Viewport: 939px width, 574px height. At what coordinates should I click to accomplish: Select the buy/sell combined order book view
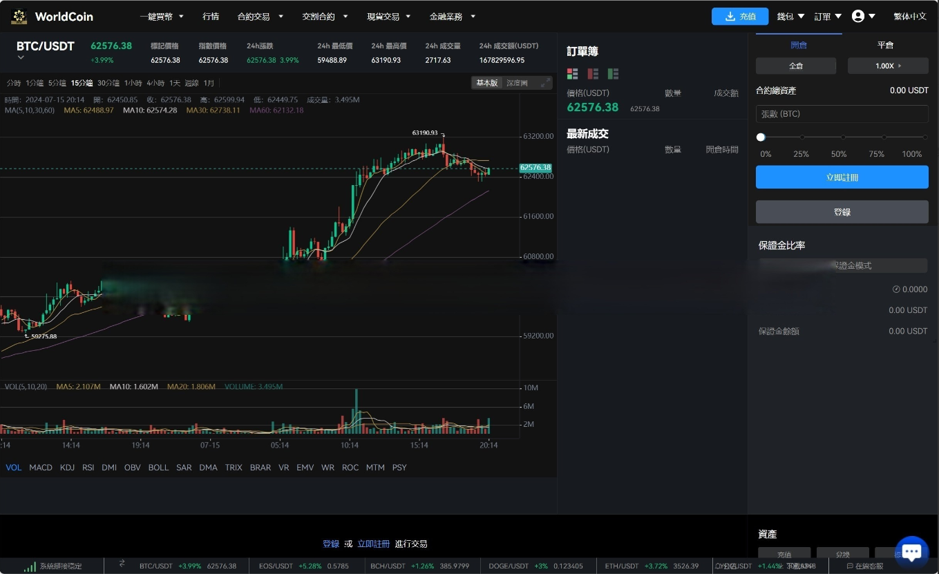tap(572, 73)
